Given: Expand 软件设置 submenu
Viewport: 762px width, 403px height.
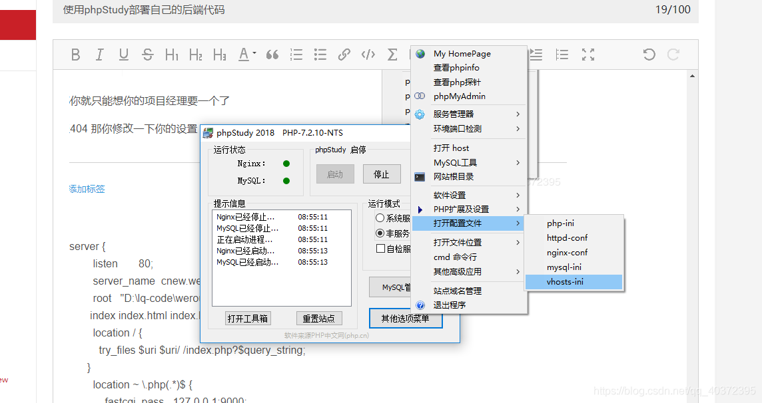Looking at the screenshot, I should (469, 195).
